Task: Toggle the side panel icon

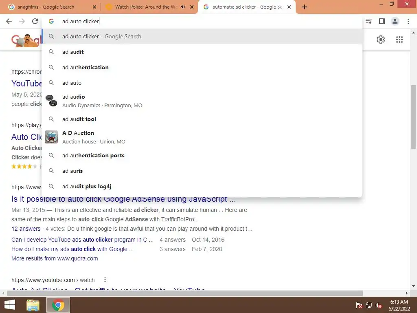Action: pyautogui.click(x=382, y=21)
